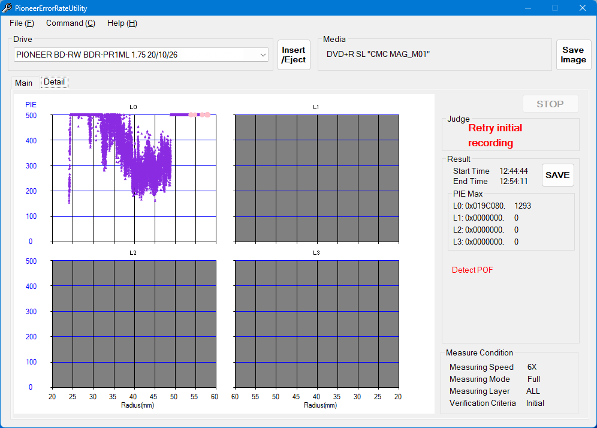This screenshot has height=428, width=597.
Task: Open the File menu
Action: [22, 23]
